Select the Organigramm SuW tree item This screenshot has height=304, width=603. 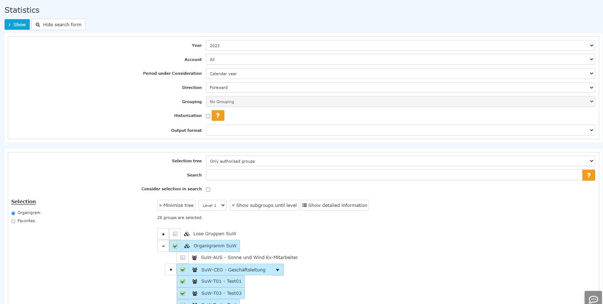(215, 246)
